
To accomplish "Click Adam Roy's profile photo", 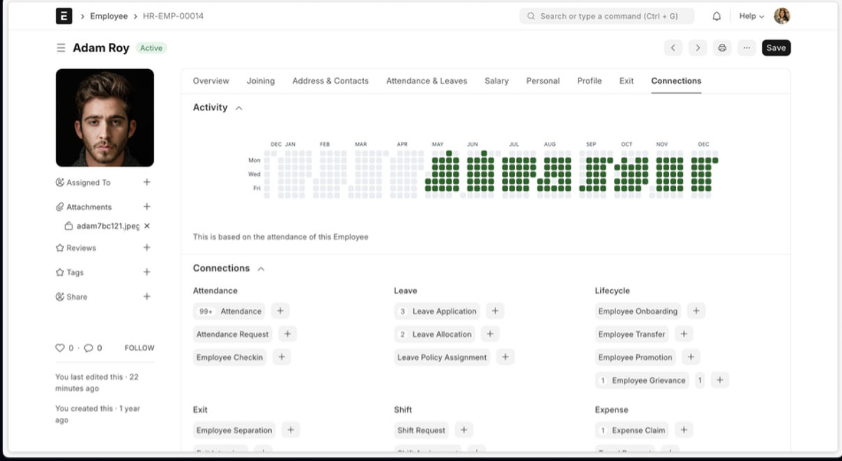I will pos(105,118).
